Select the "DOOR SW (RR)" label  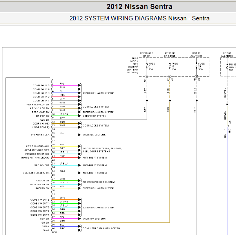41,127
